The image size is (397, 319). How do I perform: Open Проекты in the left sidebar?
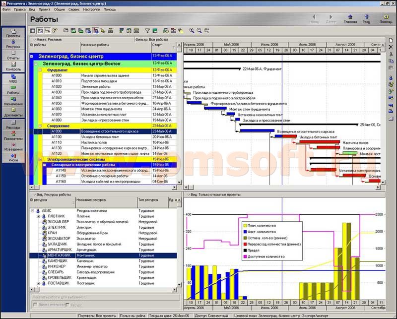(x=13, y=33)
